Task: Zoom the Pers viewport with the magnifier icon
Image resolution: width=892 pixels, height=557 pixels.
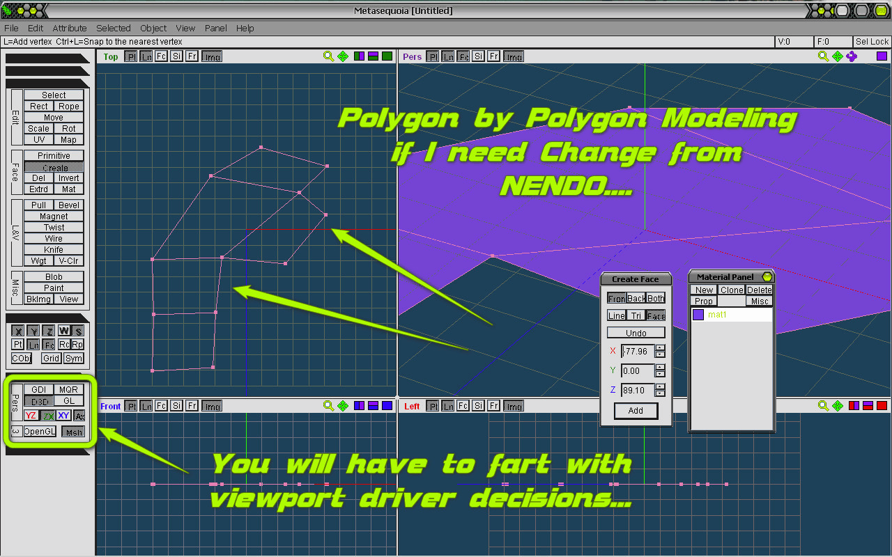Action: pyautogui.click(x=823, y=56)
